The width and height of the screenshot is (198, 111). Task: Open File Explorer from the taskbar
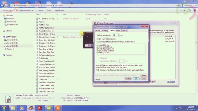point(13,108)
